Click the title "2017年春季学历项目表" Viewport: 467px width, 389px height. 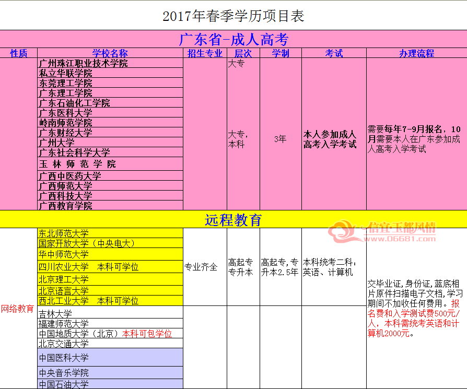click(233, 16)
